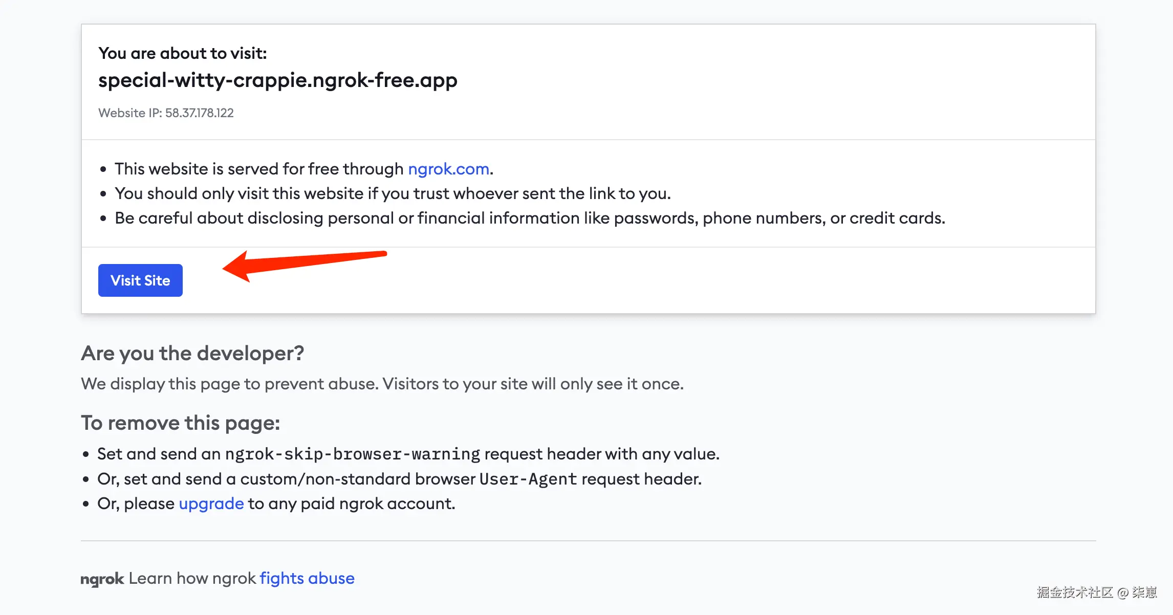Click the 'You should only visit' bullet
This screenshot has width=1173, height=615.
pos(392,193)
